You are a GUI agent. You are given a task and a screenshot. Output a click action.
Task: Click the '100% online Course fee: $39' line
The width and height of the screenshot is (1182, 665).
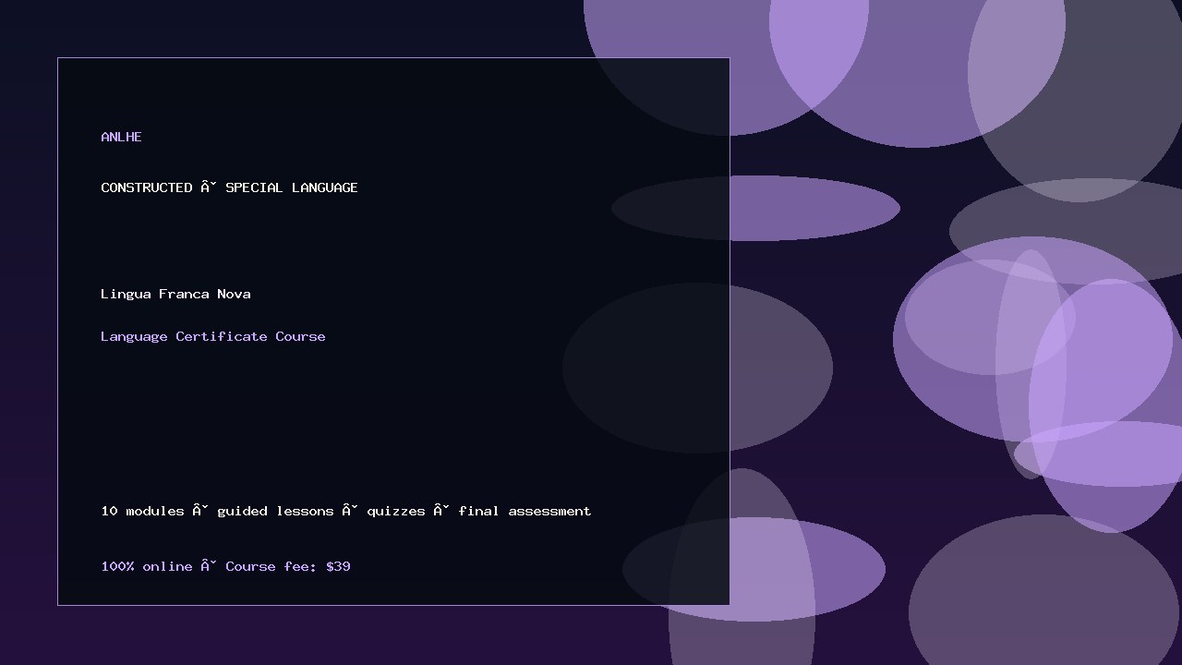pos(225,566)
